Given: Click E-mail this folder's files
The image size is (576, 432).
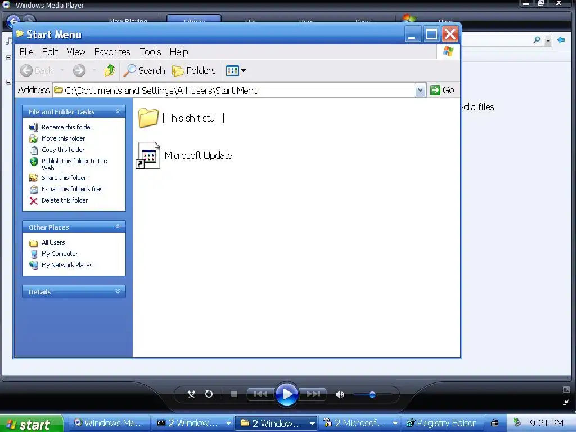Looking at the screenshot, I should tap(72, 189).
